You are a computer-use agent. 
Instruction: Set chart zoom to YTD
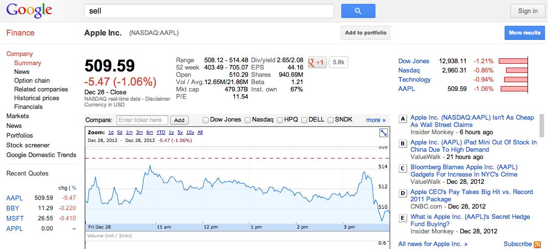click(x=161, y=132)
